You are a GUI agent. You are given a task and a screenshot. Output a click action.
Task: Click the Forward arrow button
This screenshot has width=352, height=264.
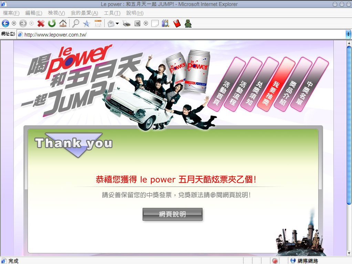tap(23, 23)
